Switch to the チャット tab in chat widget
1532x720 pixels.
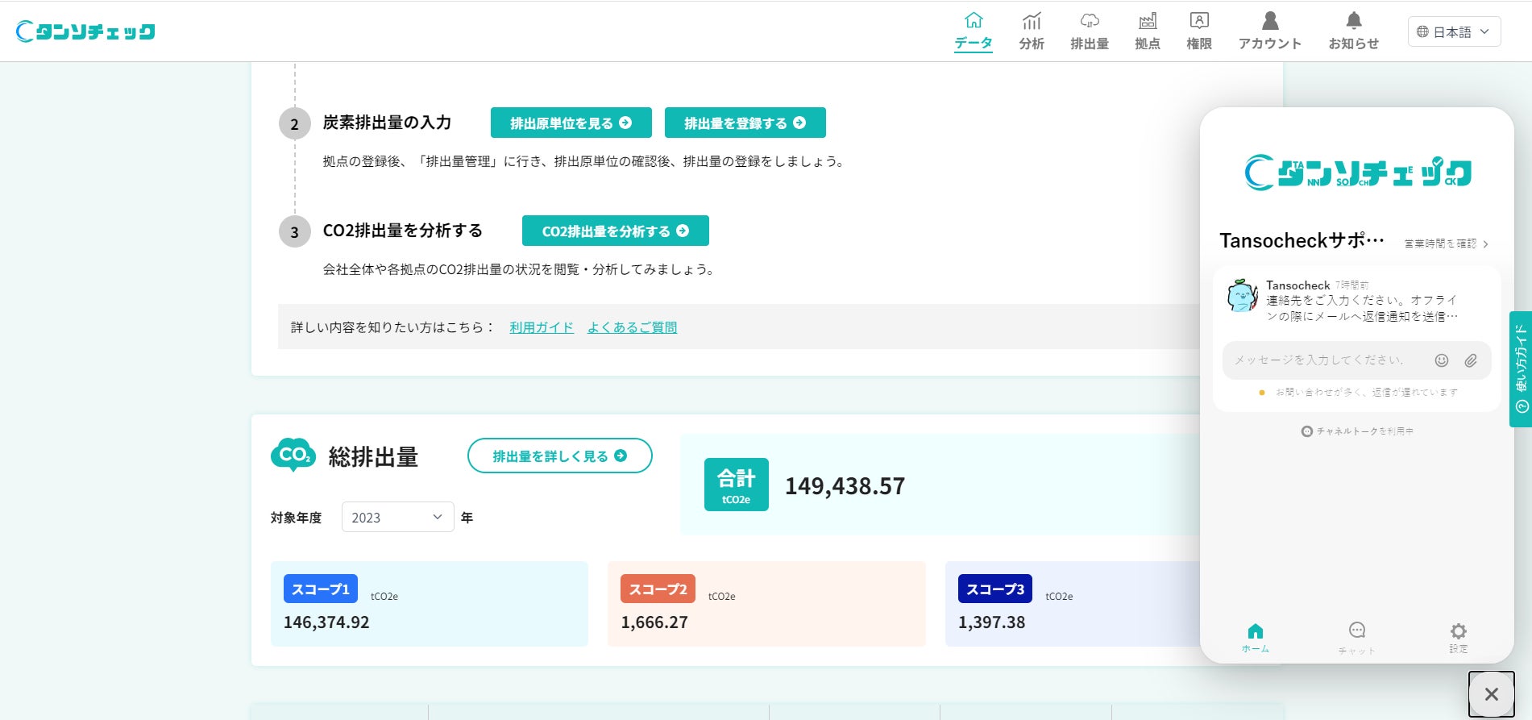[x=1357, y=637]
